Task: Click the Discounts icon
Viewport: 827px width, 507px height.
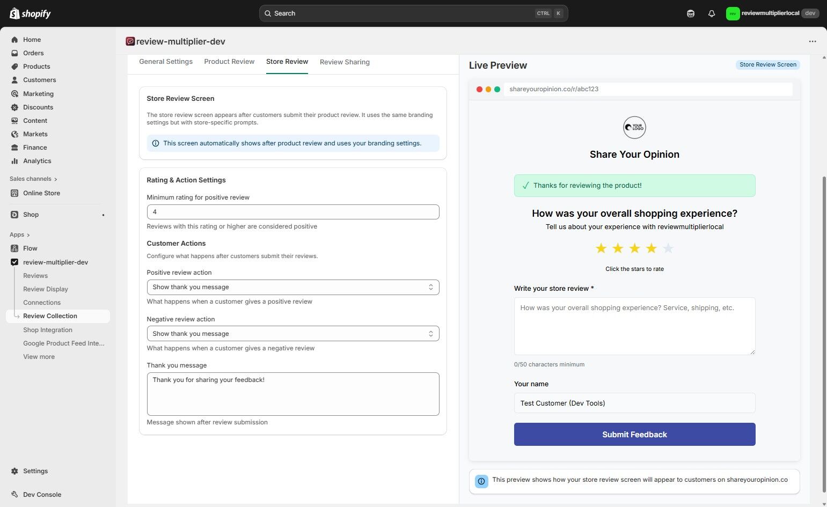Action: point(14,107)
